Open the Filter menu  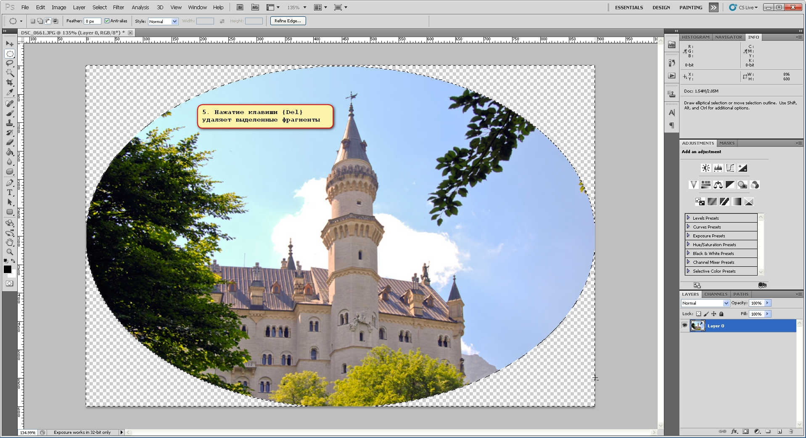(x=119, y=7)
